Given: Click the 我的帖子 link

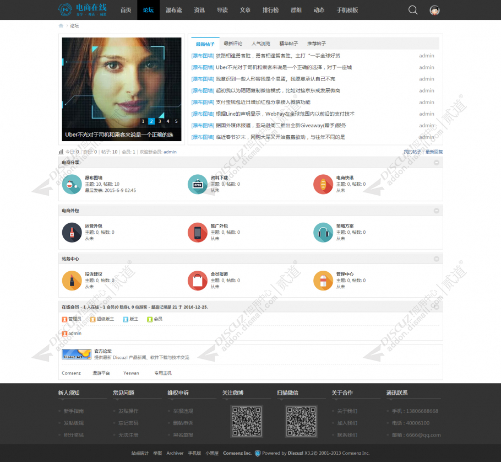Looking at the screenshot, I should pos(412,152).
